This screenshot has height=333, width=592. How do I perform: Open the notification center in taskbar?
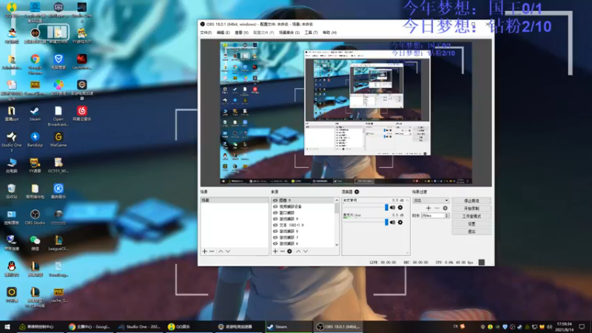tap(582, 326)
